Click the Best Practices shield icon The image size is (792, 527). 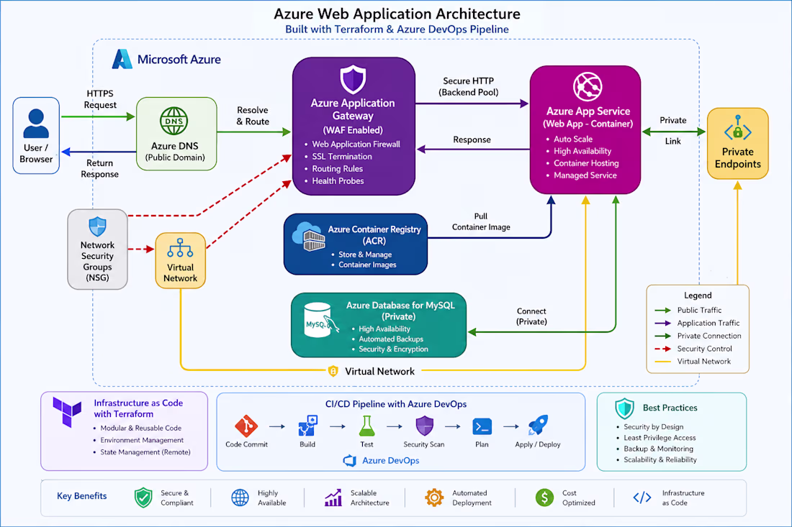(x=625, y=408)
